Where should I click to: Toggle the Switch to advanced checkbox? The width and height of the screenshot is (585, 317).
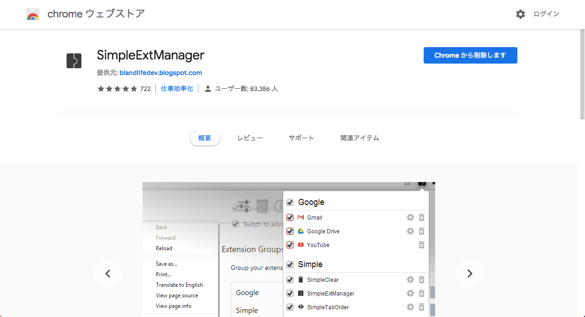point(236,224)
